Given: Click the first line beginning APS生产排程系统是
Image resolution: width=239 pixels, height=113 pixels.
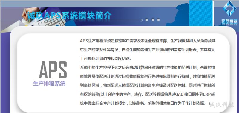Looking at the screenshot, I should coord(147,41).
